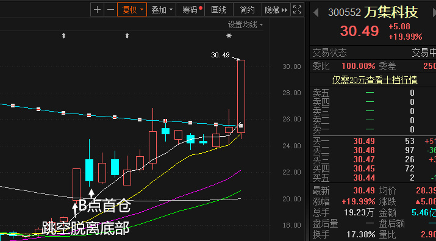Open 复权 adjustment dropdown

(x=132, y=10)
